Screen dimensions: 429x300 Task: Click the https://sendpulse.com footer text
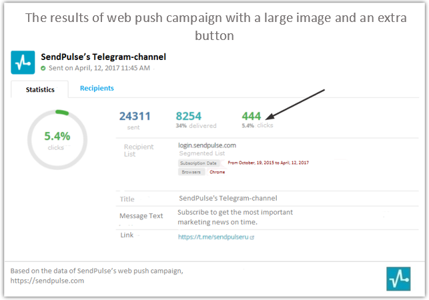(47, 281)
